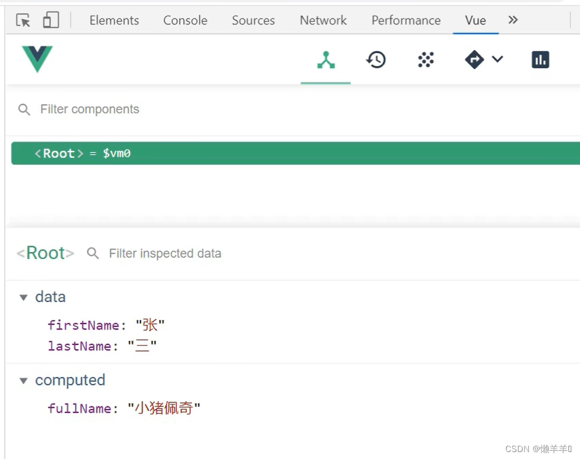Open the Performance bar-chart icon
Screen dimensions: 580x459
tap(540, 60)
